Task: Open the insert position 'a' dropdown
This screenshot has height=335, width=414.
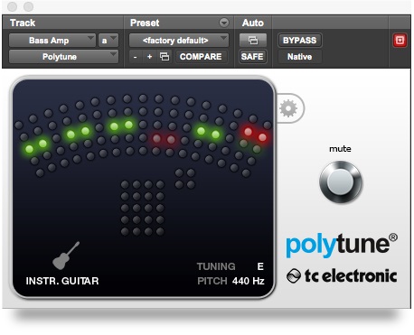Action: pyautogui.click(x=108, y=41)
